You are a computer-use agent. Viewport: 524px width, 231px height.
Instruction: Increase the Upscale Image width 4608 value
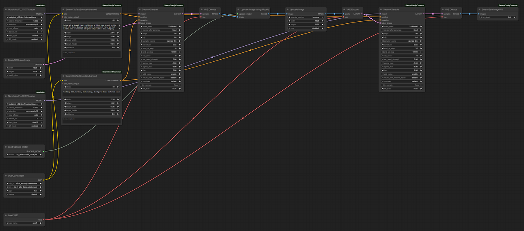(x=323, y=21)
